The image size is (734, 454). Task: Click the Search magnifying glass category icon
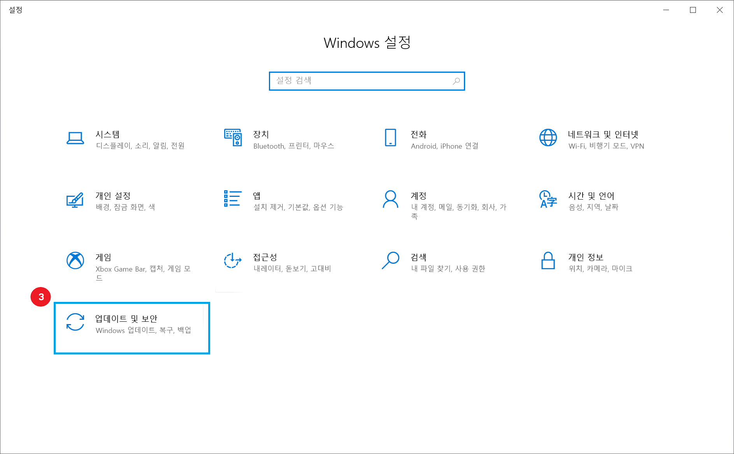390,260
